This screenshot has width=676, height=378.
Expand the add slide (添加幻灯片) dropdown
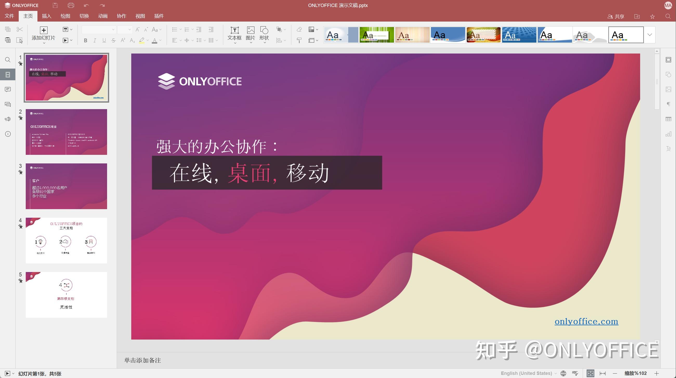pyautogui.click(x=44, y=43)
